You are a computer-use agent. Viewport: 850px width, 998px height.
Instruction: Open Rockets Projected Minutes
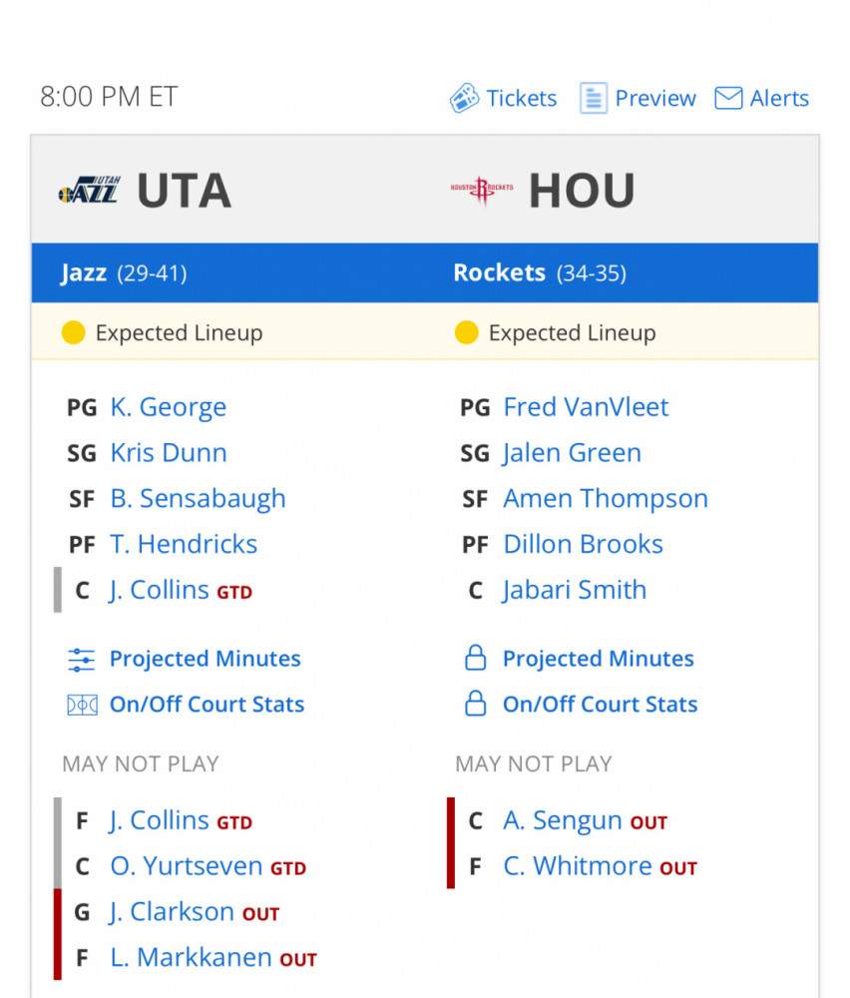[x=598, y=659]
